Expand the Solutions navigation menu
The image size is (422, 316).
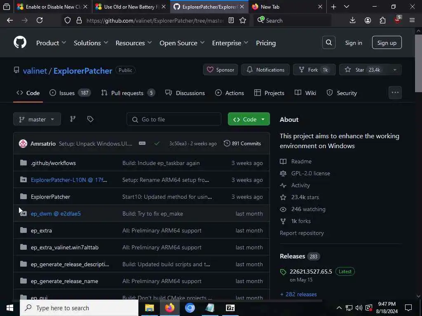[91, 43]
